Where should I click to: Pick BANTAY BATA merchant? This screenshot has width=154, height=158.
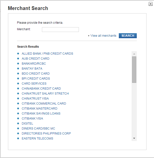(32, 69)
